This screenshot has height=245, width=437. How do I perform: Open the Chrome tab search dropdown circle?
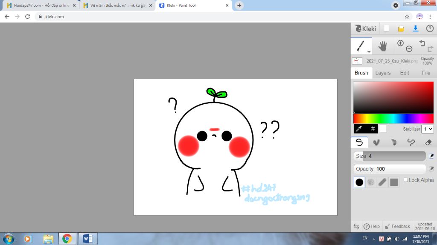[x=396, y=5]
